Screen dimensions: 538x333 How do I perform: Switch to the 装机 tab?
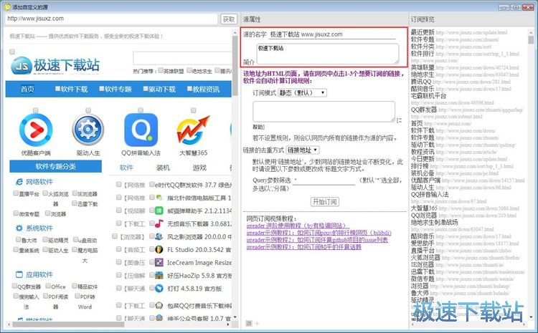point(163,168)
